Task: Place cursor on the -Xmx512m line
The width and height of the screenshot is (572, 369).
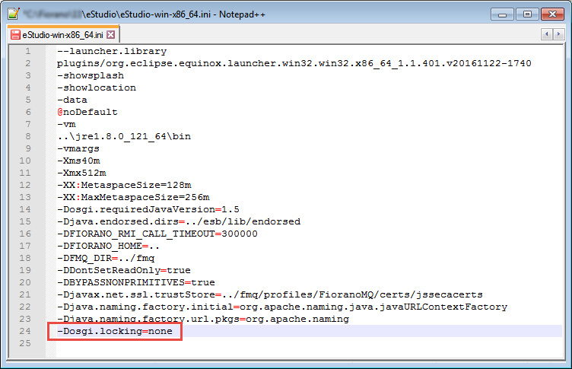Action: coord(78,173)
